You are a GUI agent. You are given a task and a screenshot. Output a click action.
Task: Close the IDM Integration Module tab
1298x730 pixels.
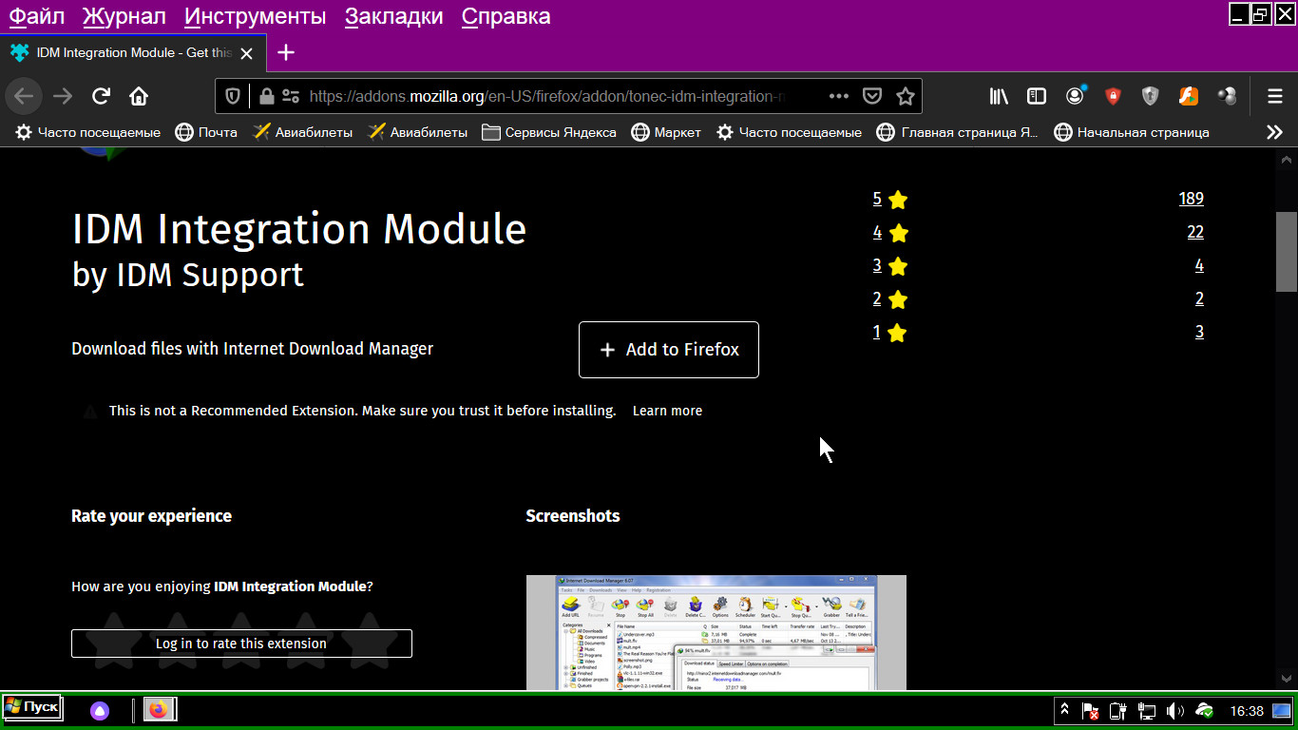[247, 53]
